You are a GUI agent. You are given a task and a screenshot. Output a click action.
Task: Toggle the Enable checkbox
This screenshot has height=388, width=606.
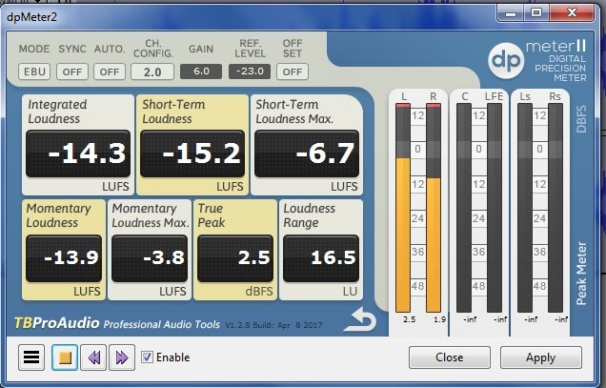[x=147, y=357]
